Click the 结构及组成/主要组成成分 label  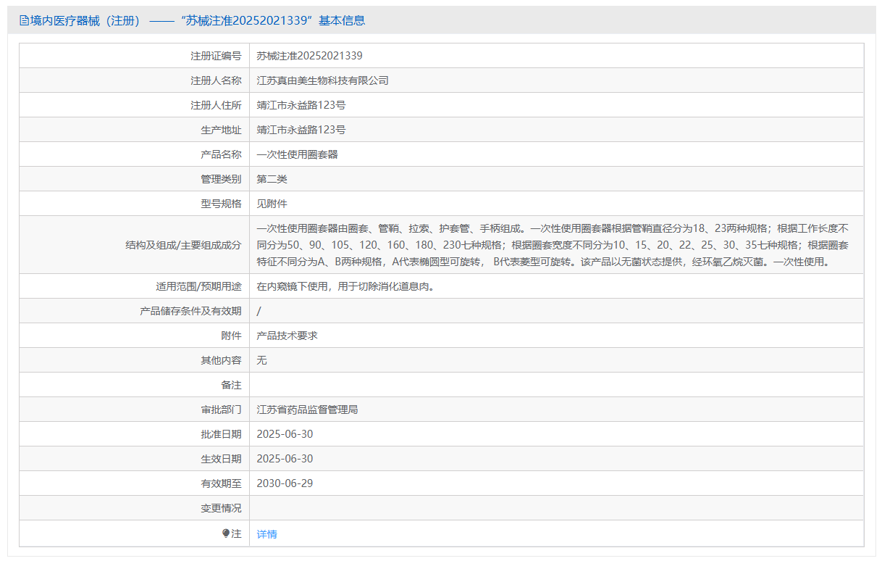click(183, 245)
